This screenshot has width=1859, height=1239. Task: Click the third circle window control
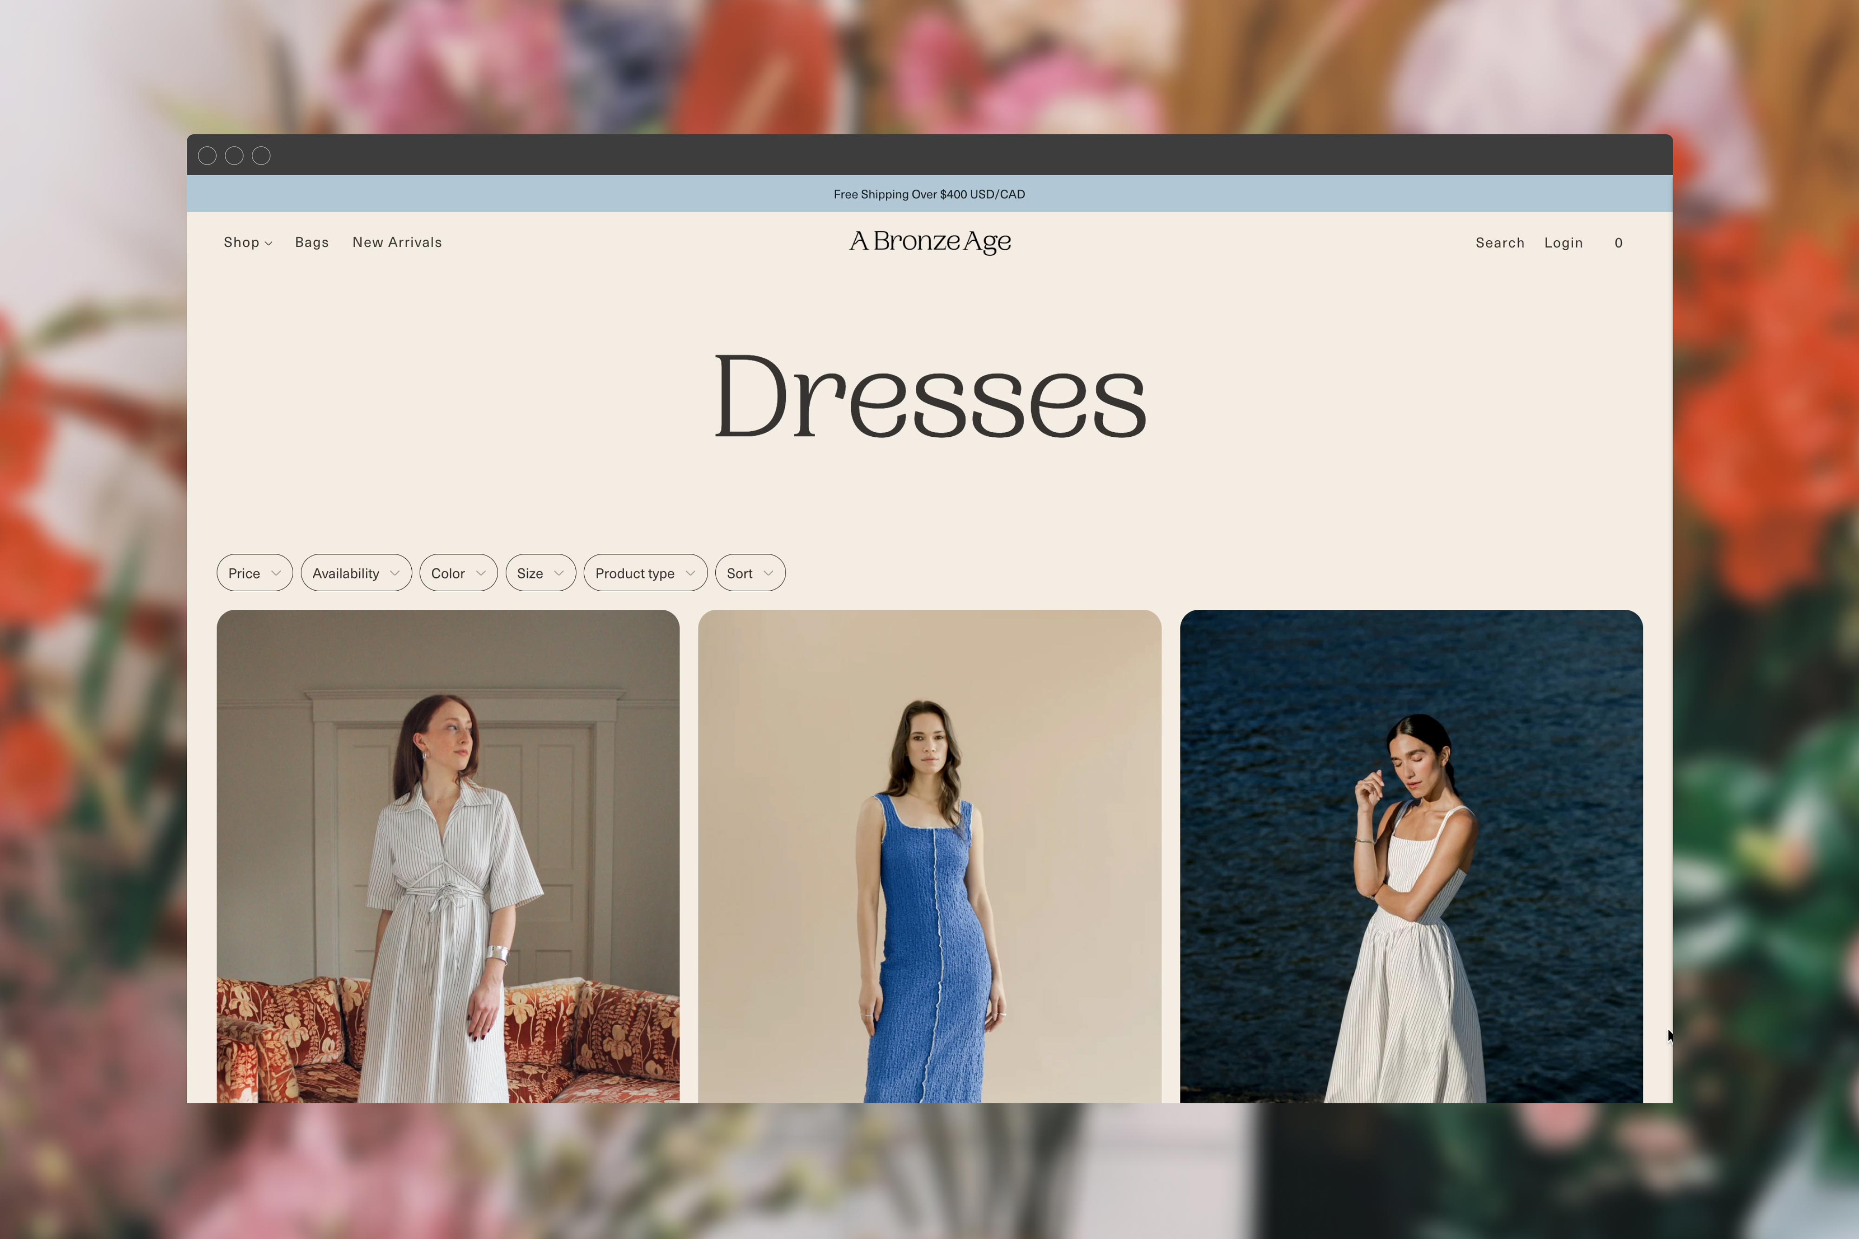pyautogui.click(x=261, y=156)
